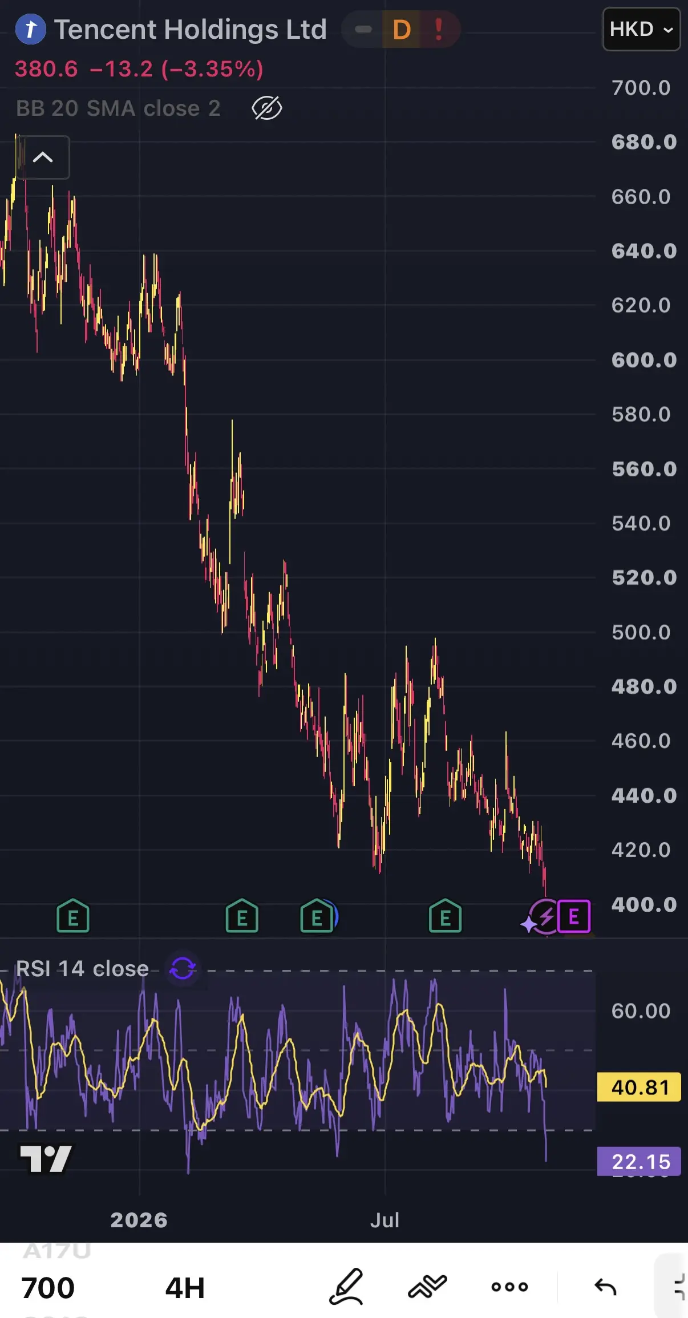Tap the 600.0 price axis label
688x1318 pixels.
[644, 360]
